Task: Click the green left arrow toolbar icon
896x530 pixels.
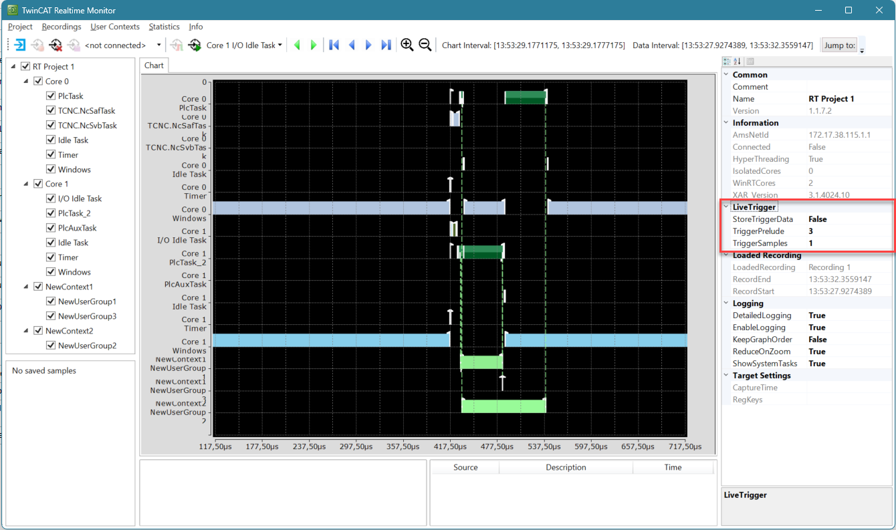Action: pos(297,45)
